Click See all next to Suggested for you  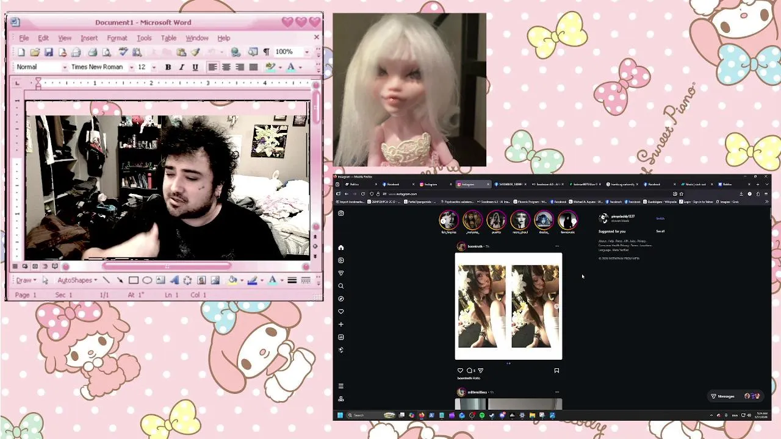[x=660, y=231]
